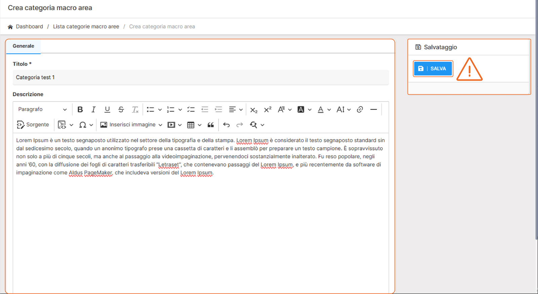Select the Generale tab
Image resolution: width=538 pixels, height=294 pixels.
tap(23, 46)
